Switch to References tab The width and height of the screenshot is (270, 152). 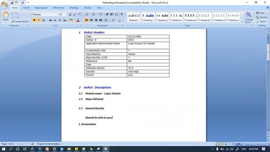click(58, 8)
